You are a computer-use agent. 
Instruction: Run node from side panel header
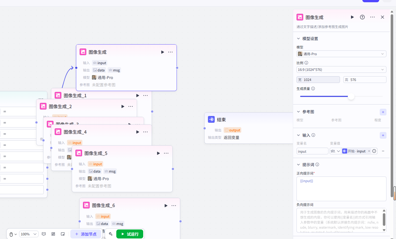click(x=352, y=17)
